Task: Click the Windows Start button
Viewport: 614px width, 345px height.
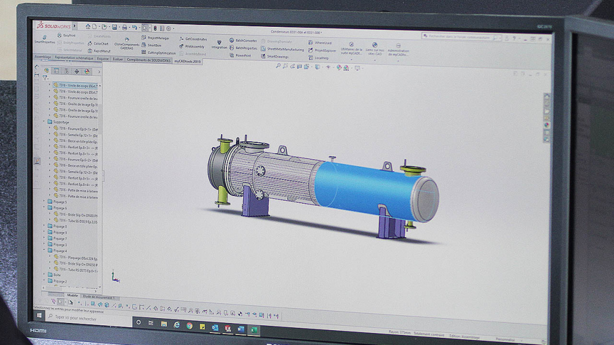Action: tap(39, 315)
